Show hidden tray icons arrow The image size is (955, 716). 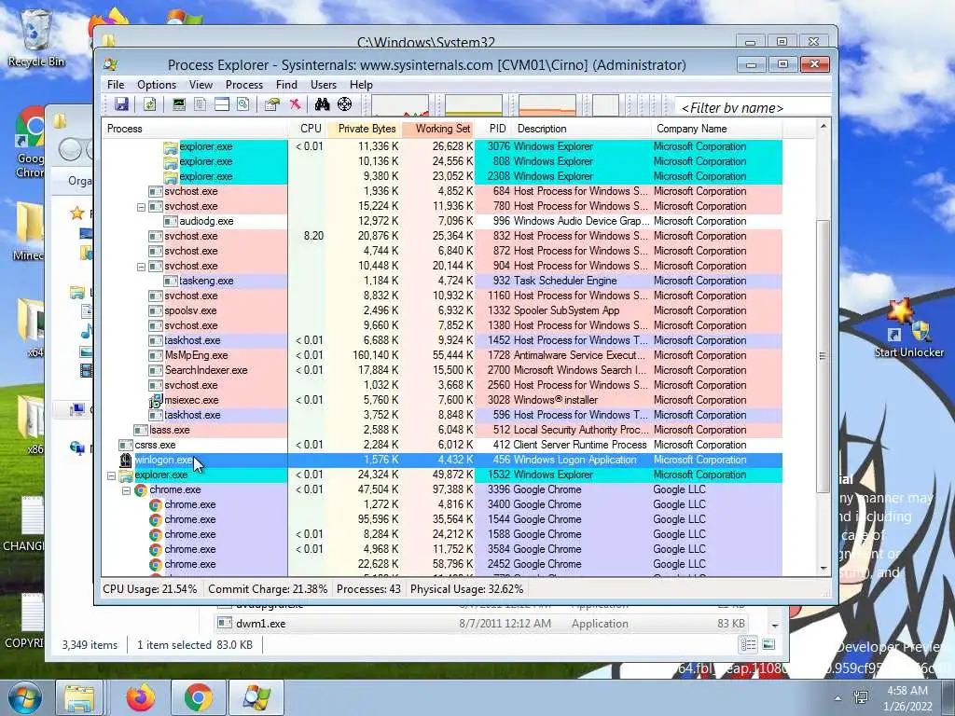(x=838, y=697)
